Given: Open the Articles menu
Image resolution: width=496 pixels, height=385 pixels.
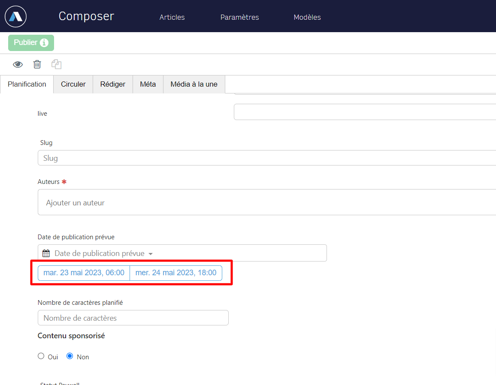Looking at the screenshot, I should click(x=172, y=18).
